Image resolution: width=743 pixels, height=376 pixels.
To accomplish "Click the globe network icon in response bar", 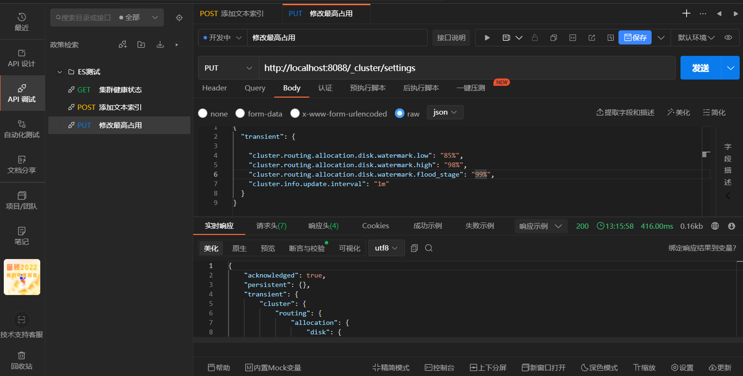I will (715, 226).
